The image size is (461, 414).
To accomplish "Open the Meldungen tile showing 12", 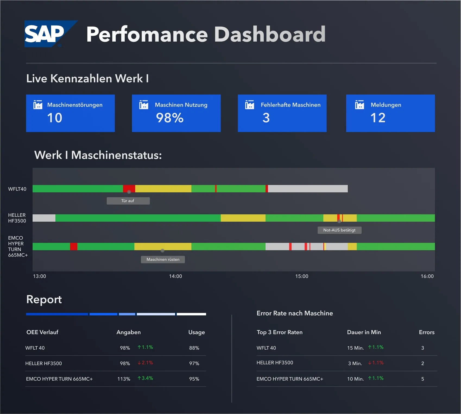I will point(390,113).
